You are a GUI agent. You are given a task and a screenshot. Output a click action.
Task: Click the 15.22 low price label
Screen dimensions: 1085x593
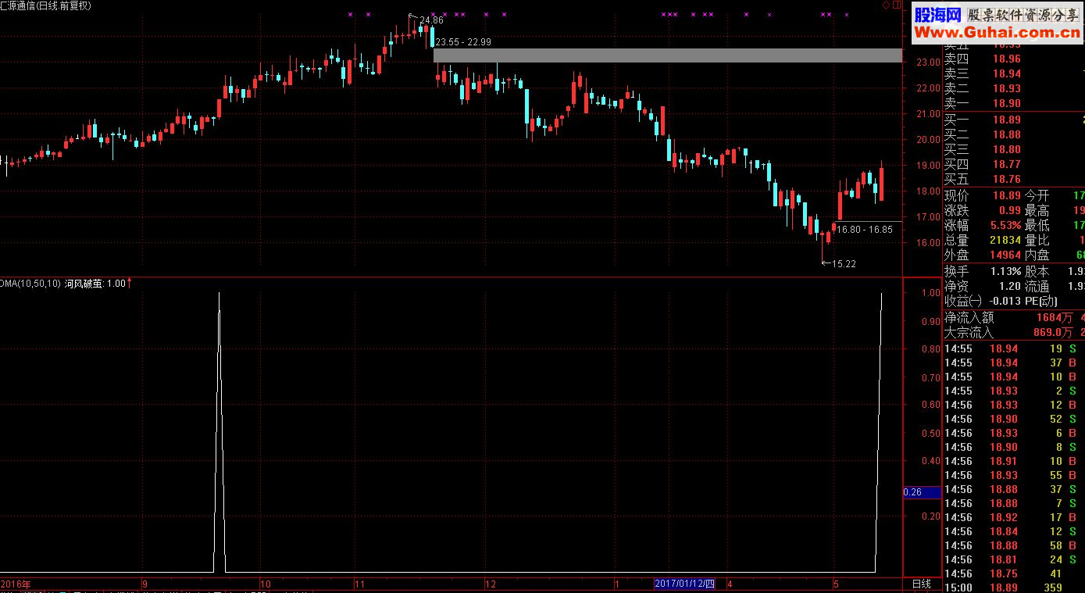[x=844, y=264]
